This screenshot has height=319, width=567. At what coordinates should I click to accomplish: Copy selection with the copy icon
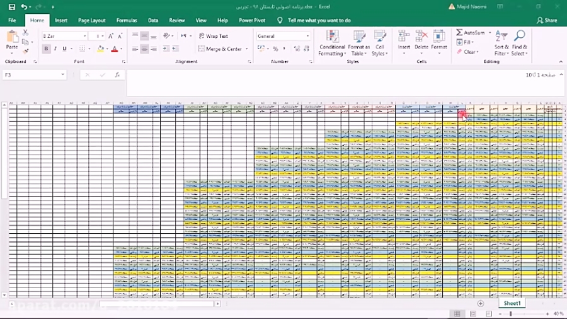25,42
